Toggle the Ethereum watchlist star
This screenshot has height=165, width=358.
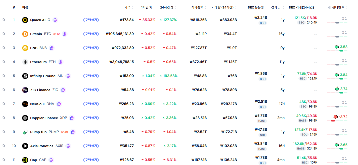[4, 61]
